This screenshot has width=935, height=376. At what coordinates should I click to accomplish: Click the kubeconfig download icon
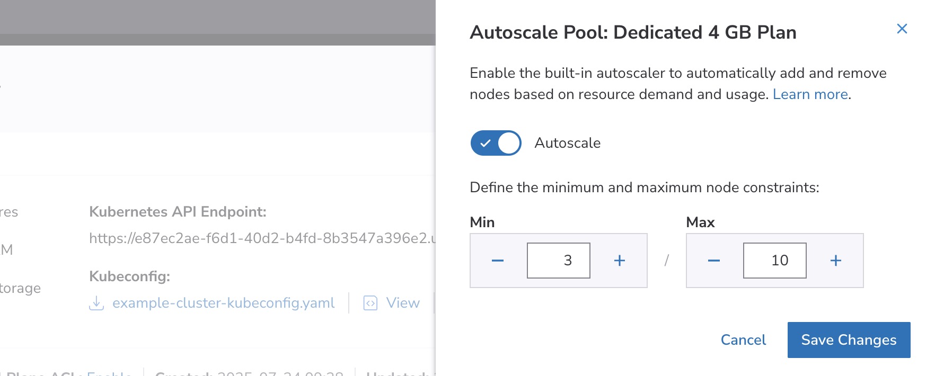96,303
